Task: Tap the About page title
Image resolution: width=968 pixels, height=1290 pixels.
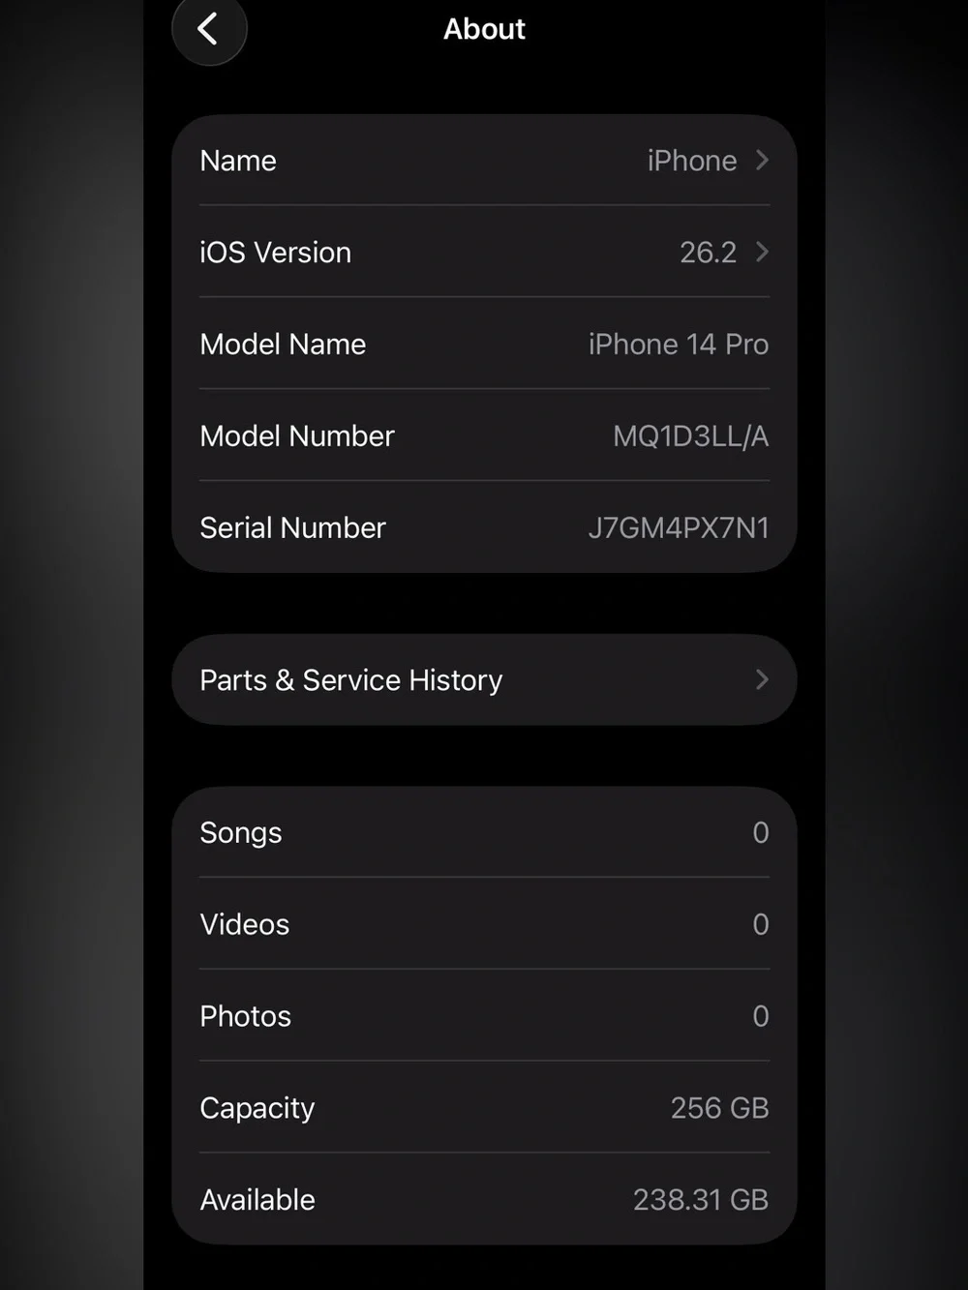Action: pos(484,29)
